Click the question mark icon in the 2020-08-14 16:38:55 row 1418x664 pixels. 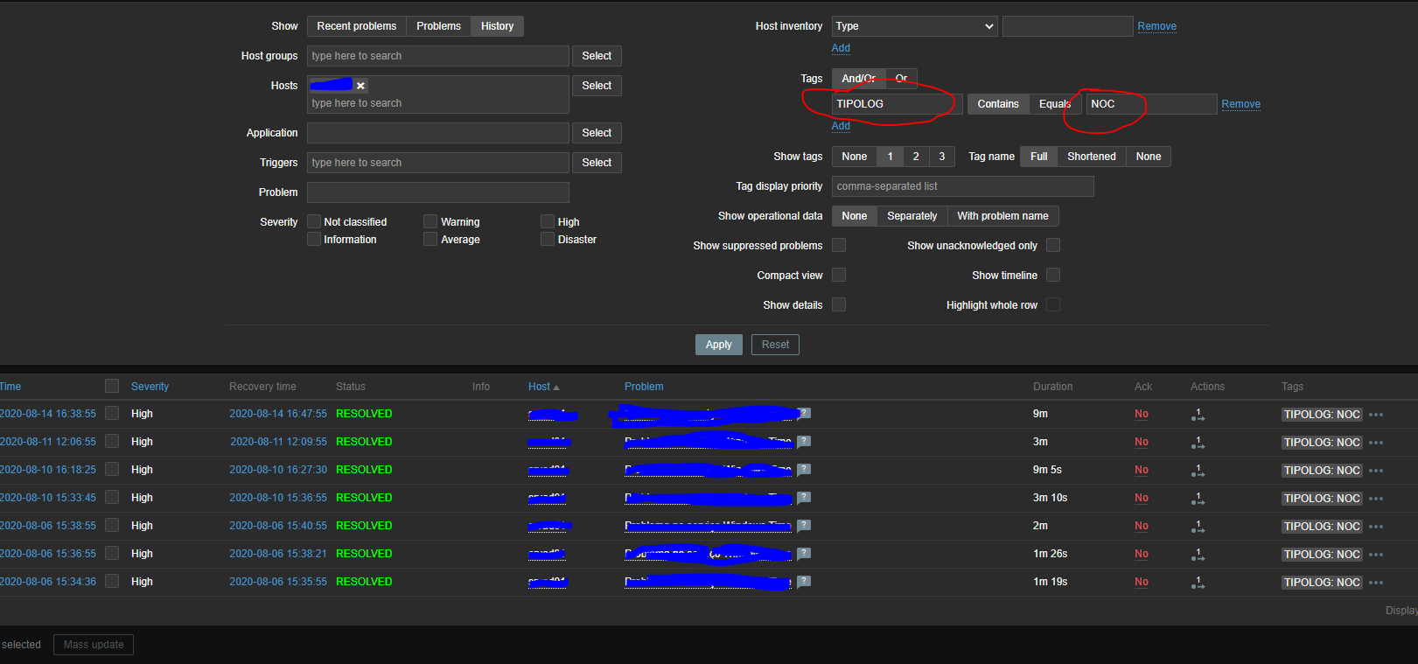804,414
